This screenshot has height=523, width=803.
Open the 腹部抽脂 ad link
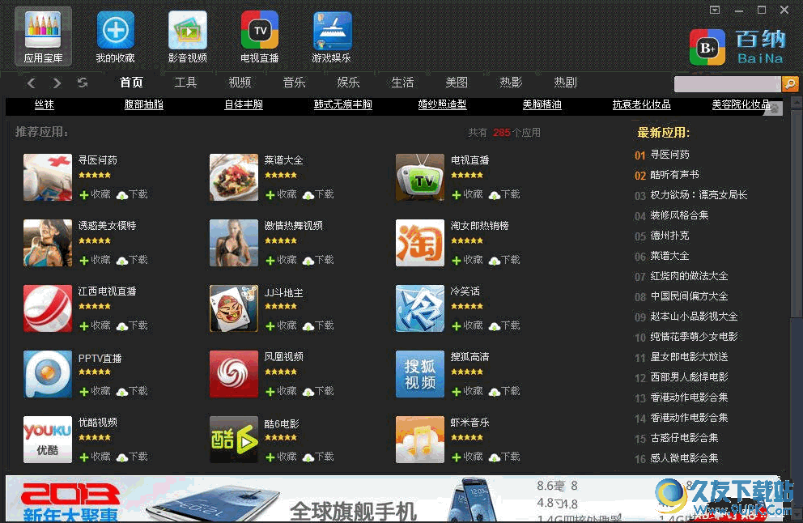click(144, 104)
